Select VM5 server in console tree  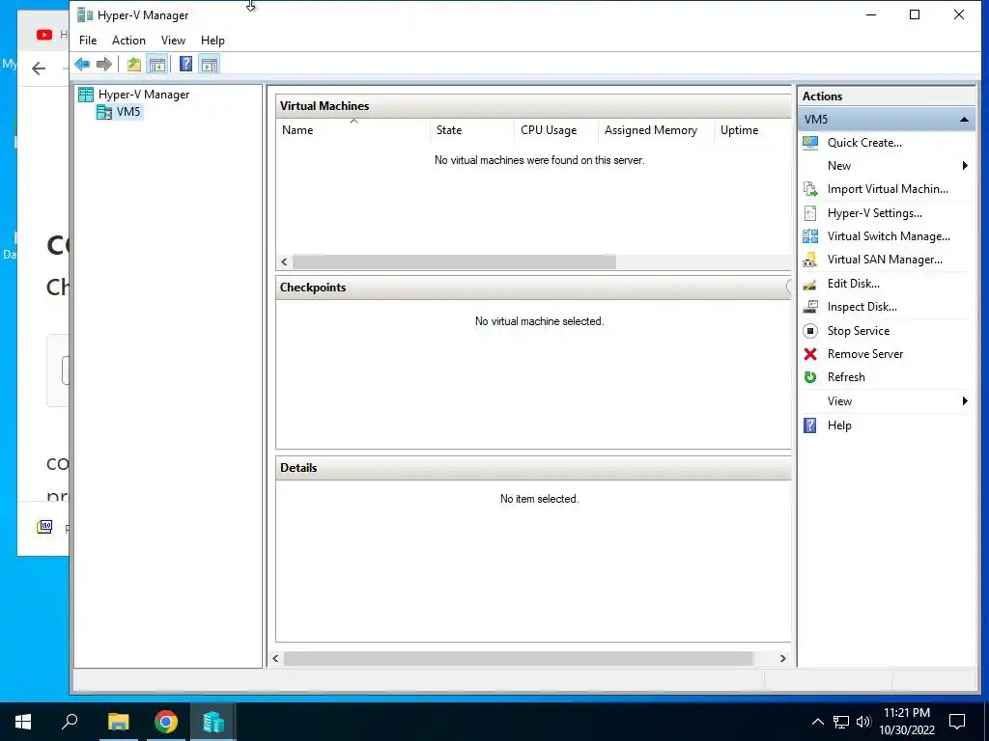128,112
